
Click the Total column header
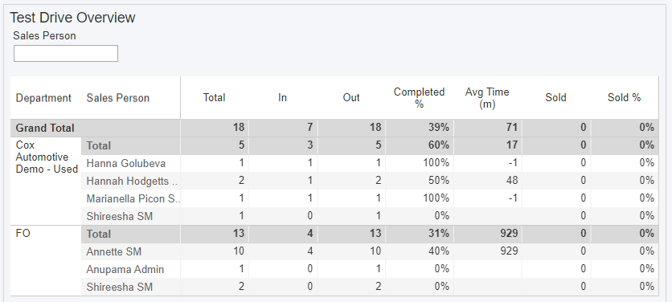pyautogui.click(x=215, y=98)
